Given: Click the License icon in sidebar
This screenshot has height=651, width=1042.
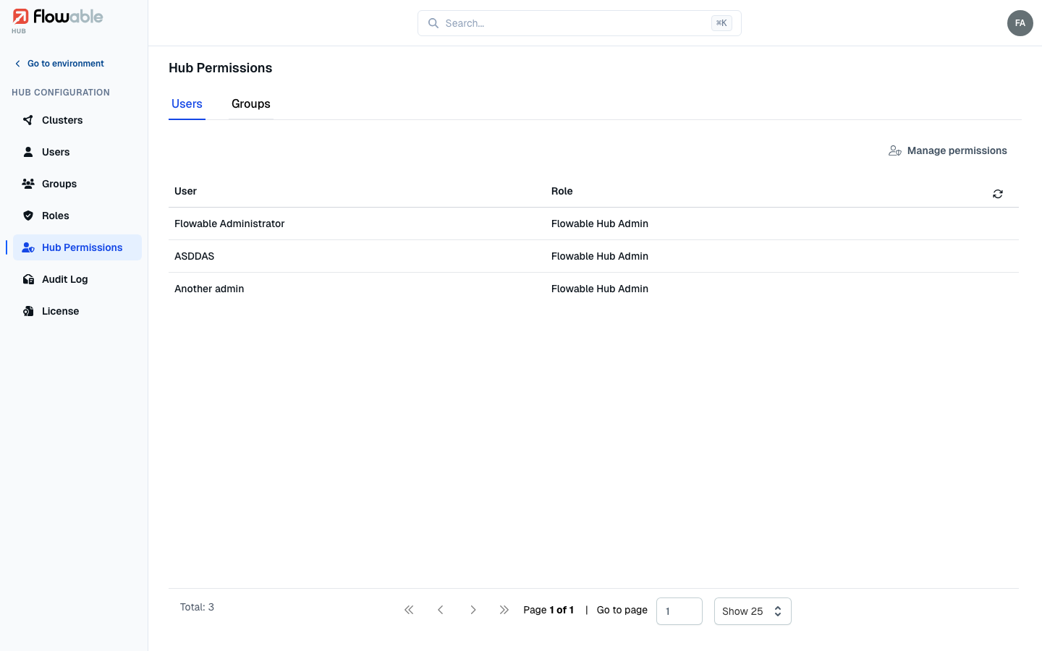Looking at the screenshot, I should 28,311.
